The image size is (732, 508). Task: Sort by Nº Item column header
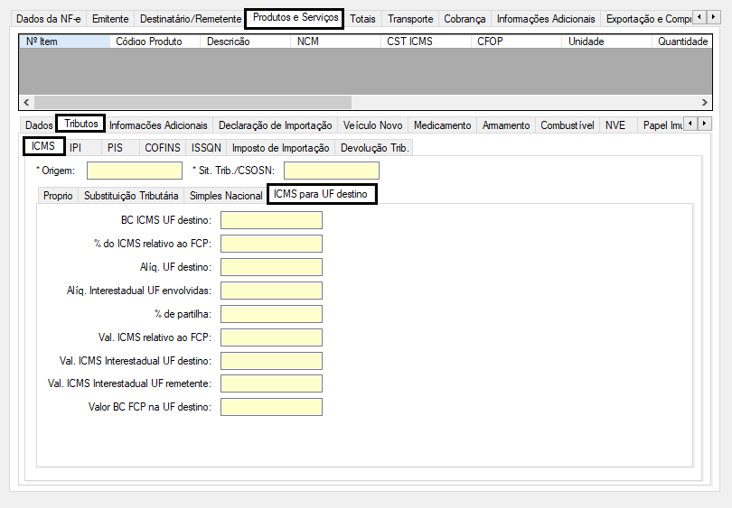coord(64,42)
